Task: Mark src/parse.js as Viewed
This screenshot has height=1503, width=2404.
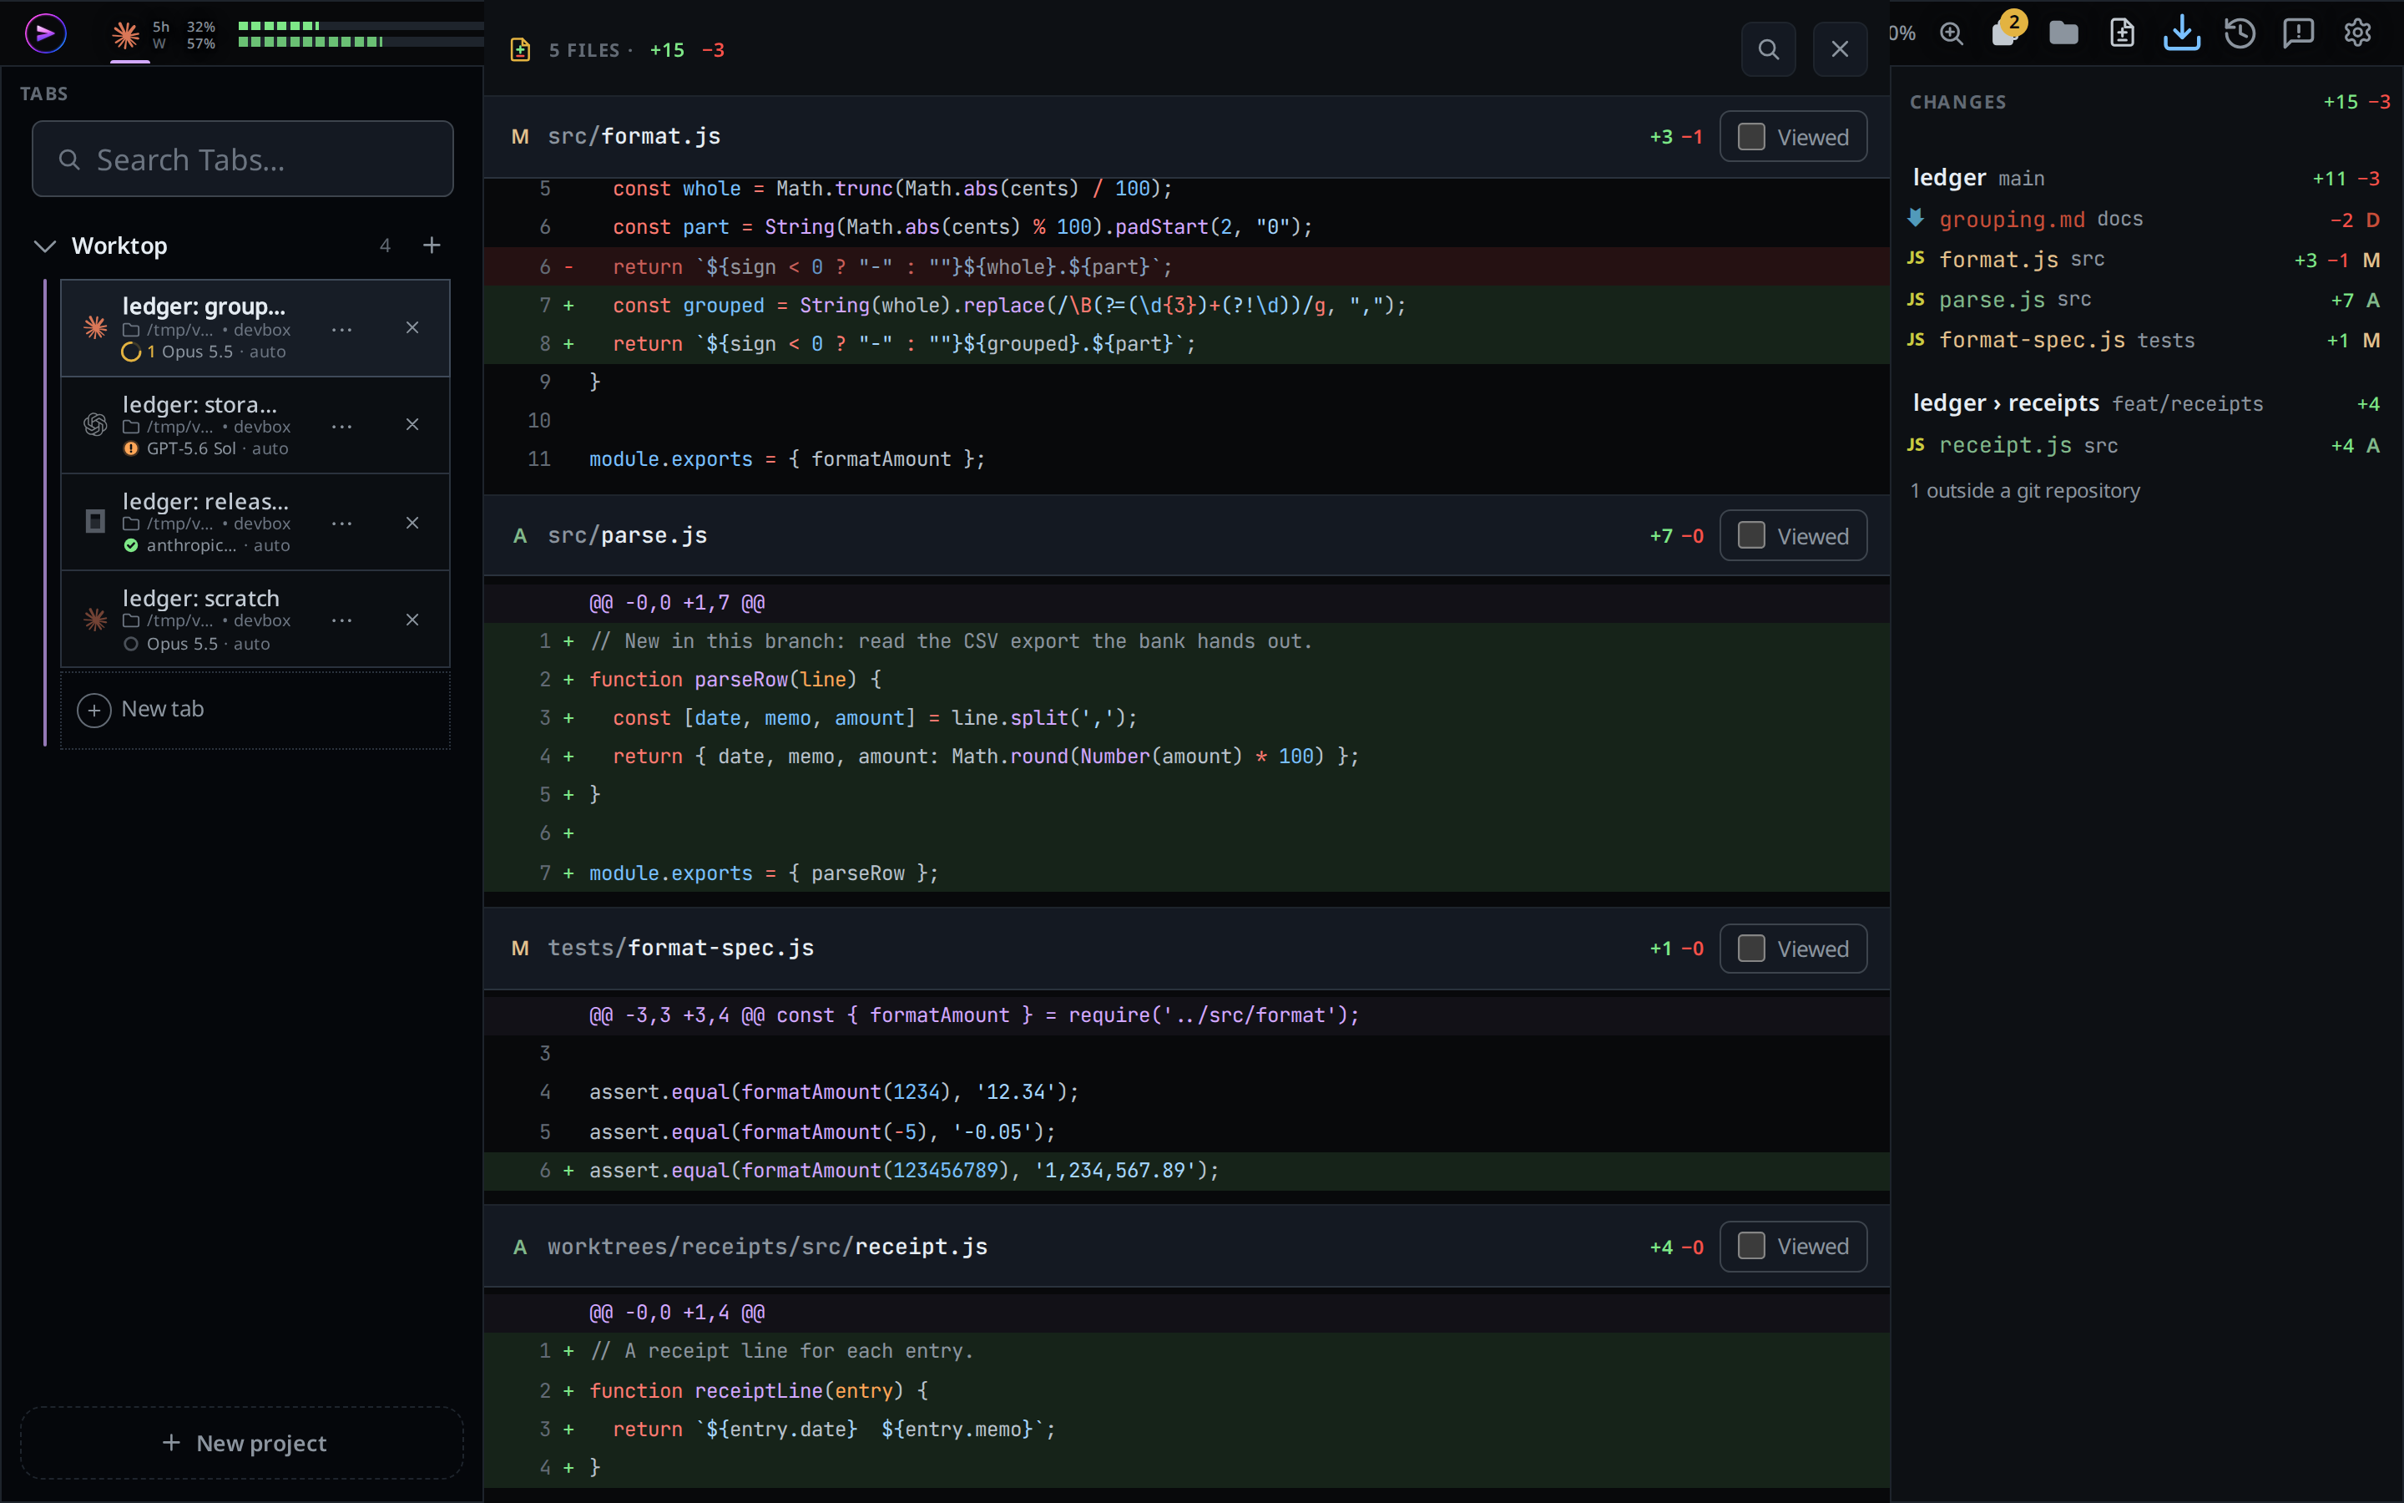Action: pyautogui.click(x=1793, y=536)
